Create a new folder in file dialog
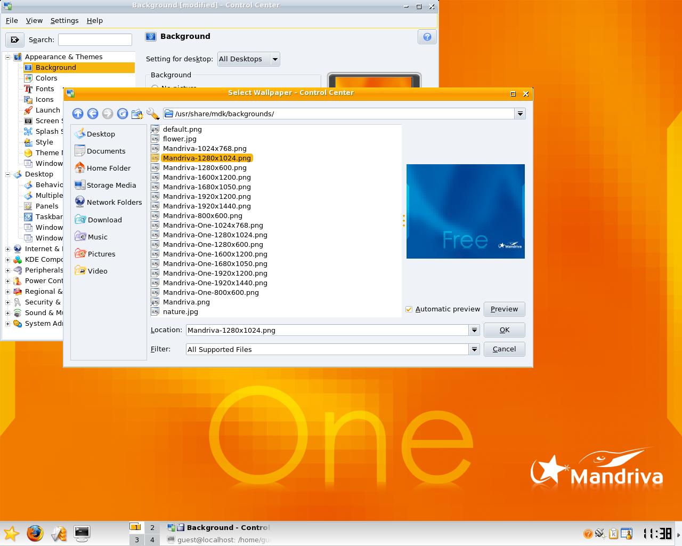The height and width of the screenshot is (546, 682). coord(137,114)
